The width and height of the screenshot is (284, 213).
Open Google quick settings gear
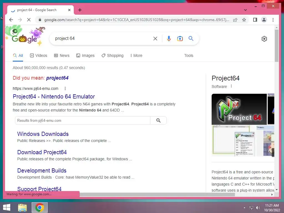[264, 39]
